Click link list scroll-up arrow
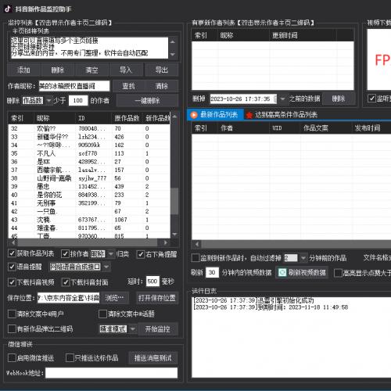Screen dimensions: 391x391 (x=173, y=41)
